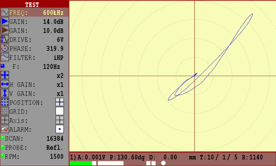The height and width of the screenshot is (166, 276).
Task: Select the DRIVE 6V value
Action: [60, 40]
